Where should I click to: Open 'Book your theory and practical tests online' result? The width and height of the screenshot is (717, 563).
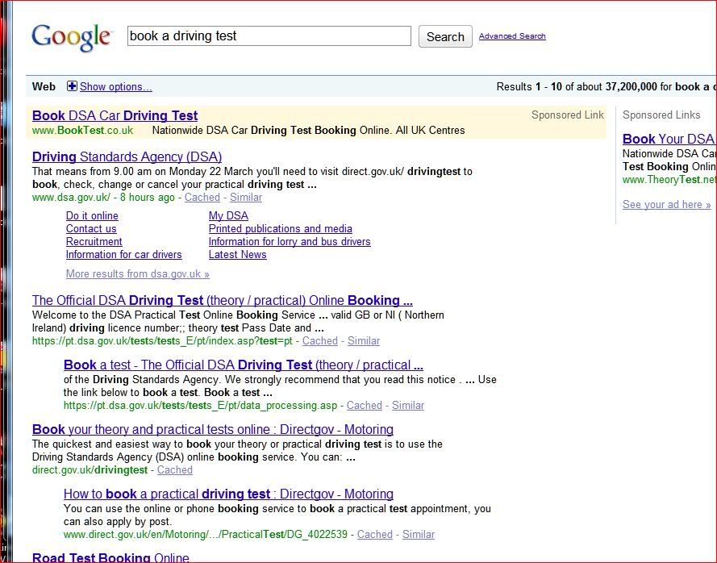coord(213,429)
